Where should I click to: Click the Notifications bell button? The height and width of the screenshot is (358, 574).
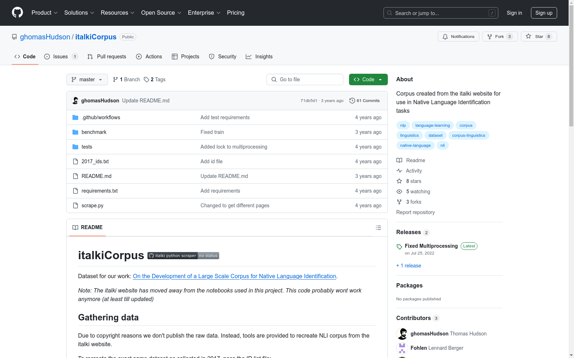pos(458,37)
